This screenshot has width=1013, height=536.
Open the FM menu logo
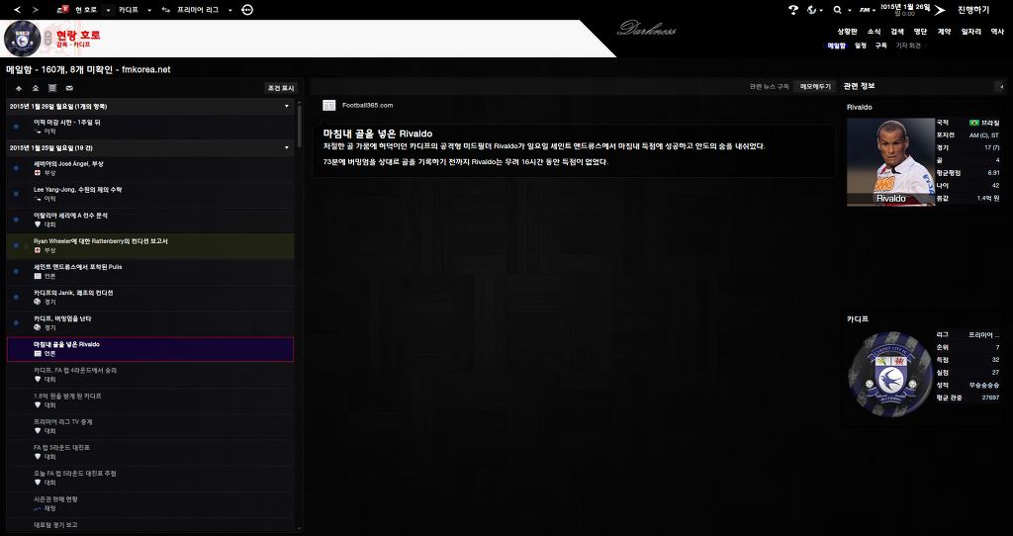865,10
